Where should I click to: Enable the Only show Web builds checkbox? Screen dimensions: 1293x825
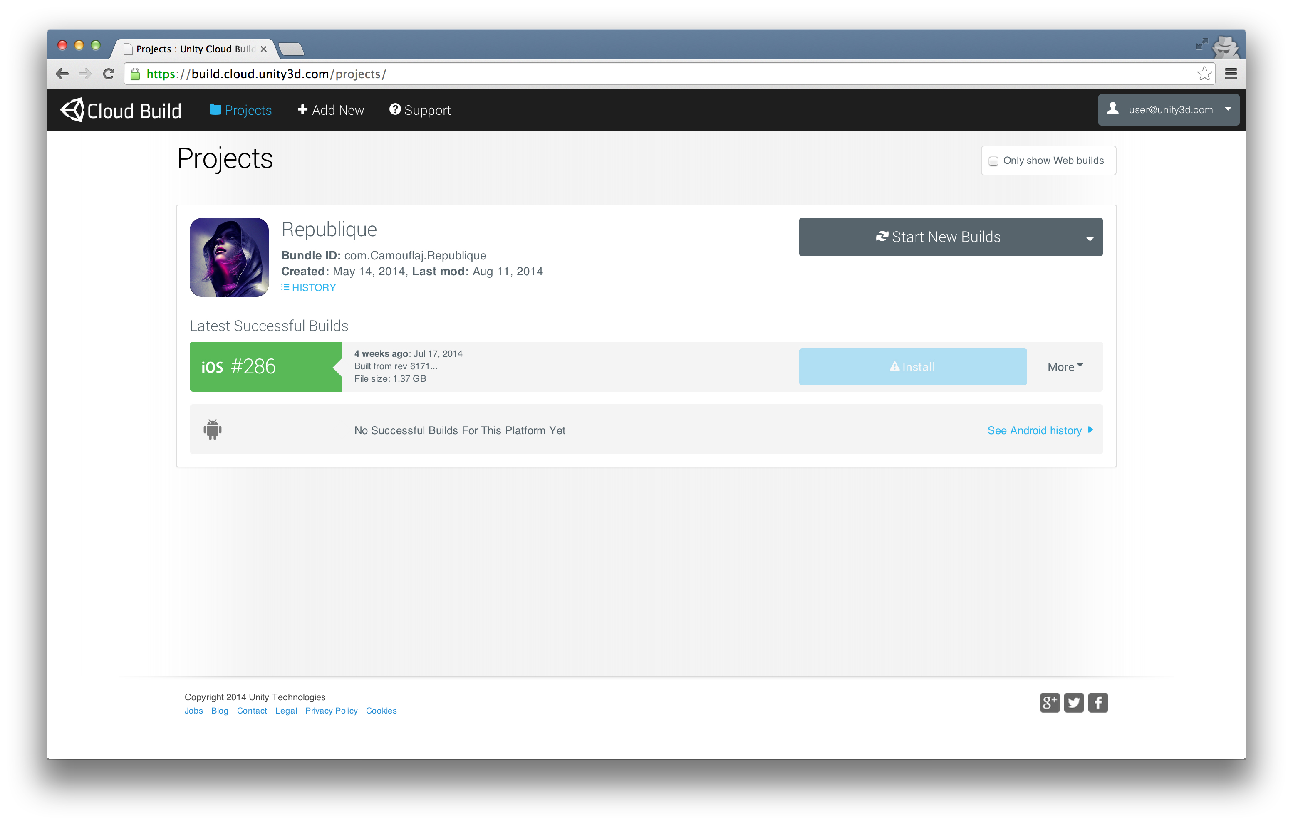[x=993, y=161]
